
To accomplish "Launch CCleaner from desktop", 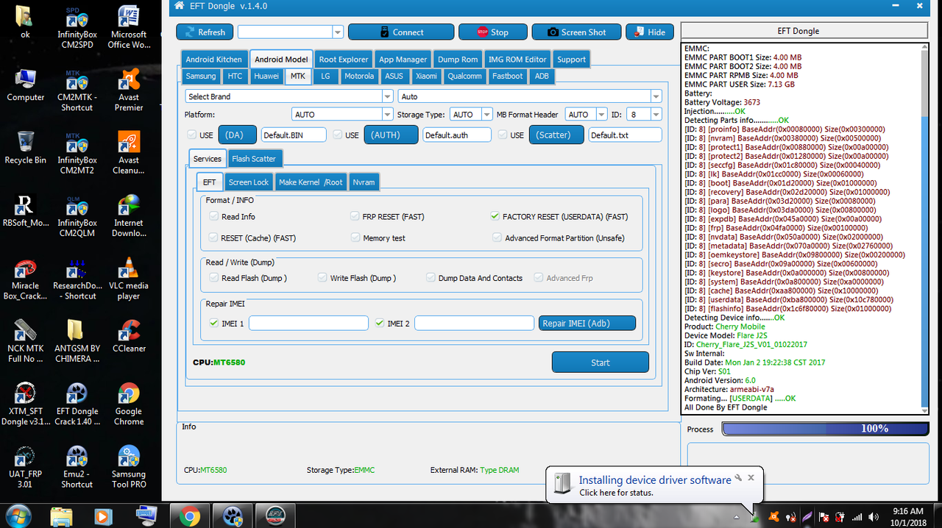I will pos(129,337).
